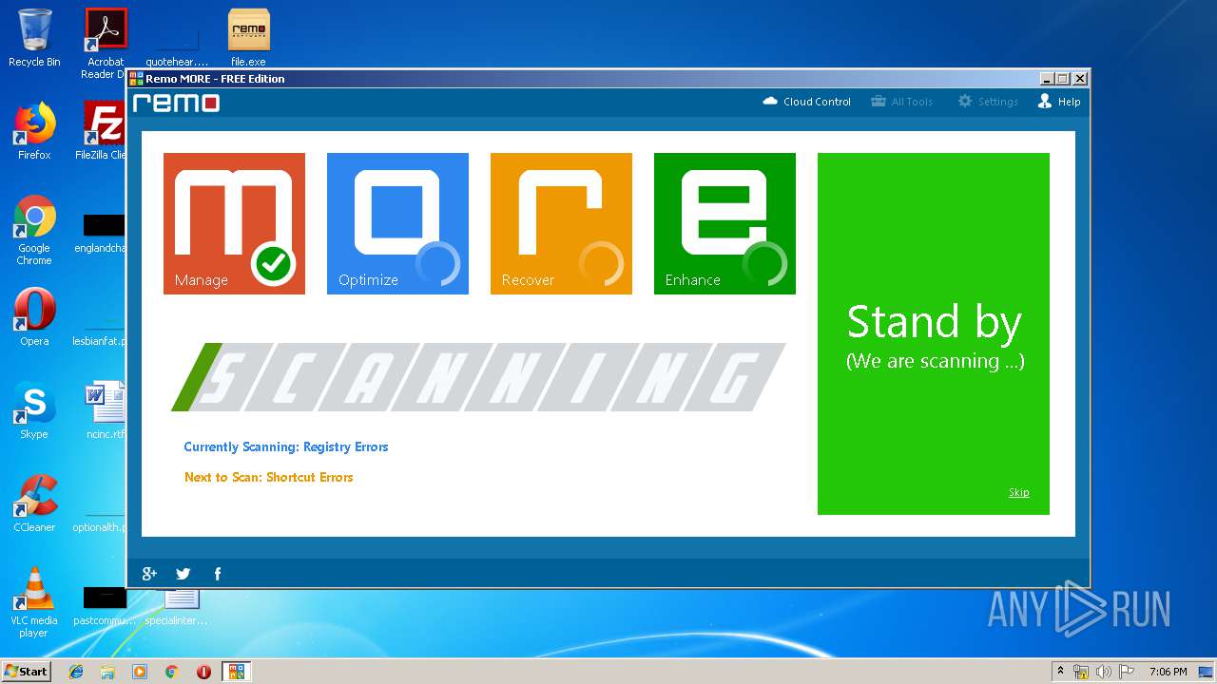The image size is (1217, 684).
Task: Open the Enhance tile
Action: click(x=724, y=223)
